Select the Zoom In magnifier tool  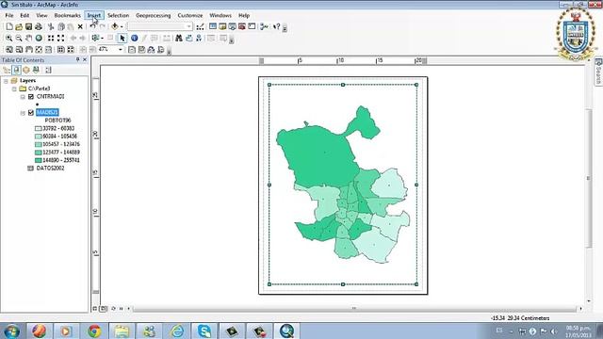8,38
